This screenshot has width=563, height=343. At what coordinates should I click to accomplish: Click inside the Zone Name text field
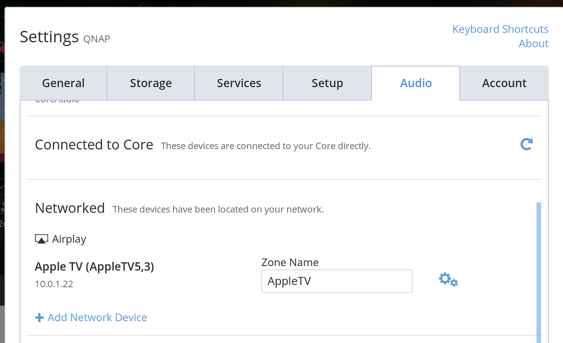(337, 281)
